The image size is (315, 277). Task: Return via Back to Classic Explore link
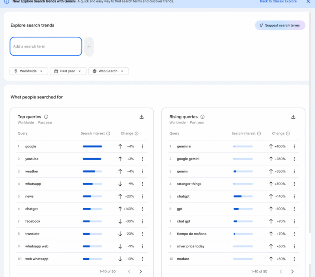click(x=278, y=1)
